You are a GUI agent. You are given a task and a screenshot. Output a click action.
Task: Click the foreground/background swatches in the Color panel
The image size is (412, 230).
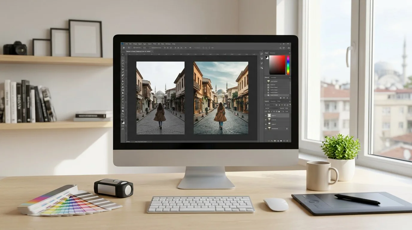pyautogui.click(x=266, y=57)
